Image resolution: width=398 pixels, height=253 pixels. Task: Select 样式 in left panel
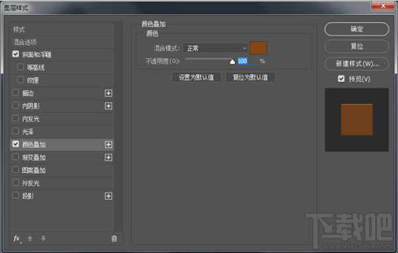62,29
